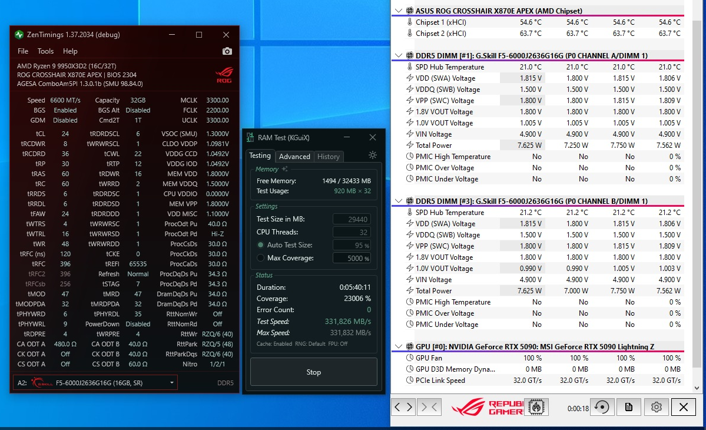Click DDR5 DIMM [#3] chip icon
Screen dimensions: 706x430
coord(410,201)
